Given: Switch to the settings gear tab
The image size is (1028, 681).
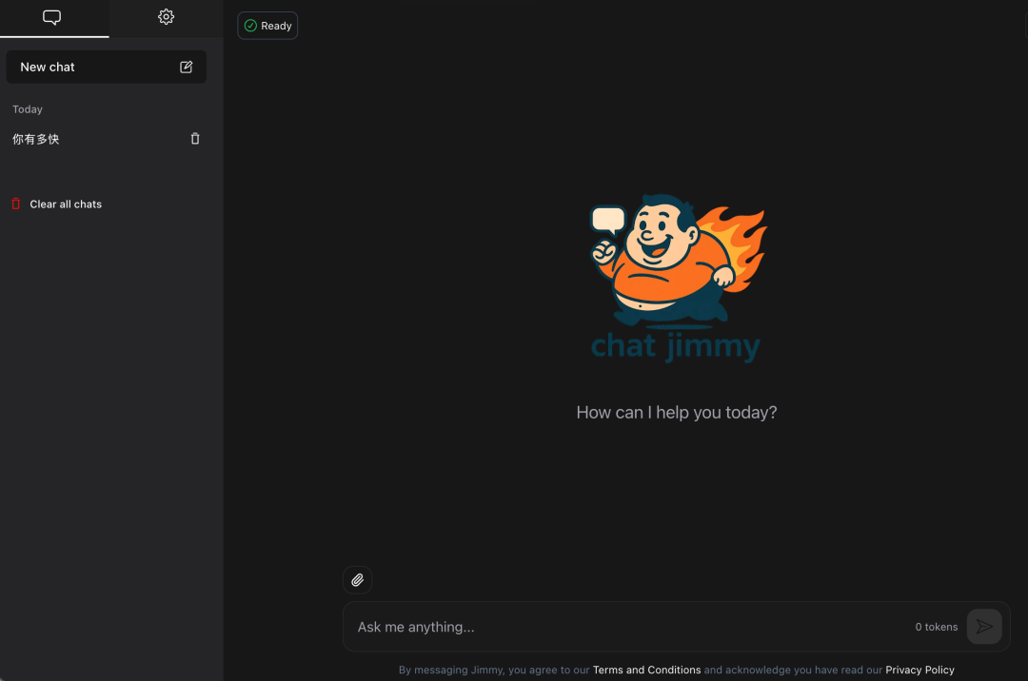Looking at the screenshot, I should coord(167,17).
